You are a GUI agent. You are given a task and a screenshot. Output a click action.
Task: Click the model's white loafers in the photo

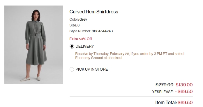point(31,79)
